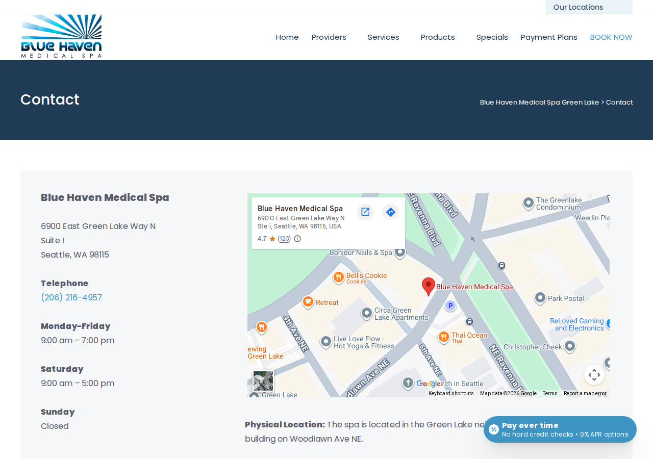Click Keyboard shortcuts on the map

(451, 394)
